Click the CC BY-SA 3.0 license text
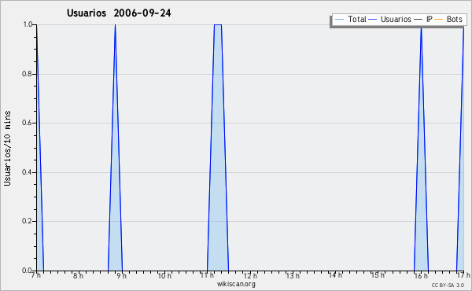 click(x=448, y=285)
